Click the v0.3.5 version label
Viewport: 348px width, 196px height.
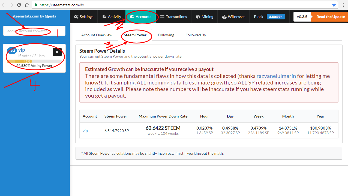(302, 17)
